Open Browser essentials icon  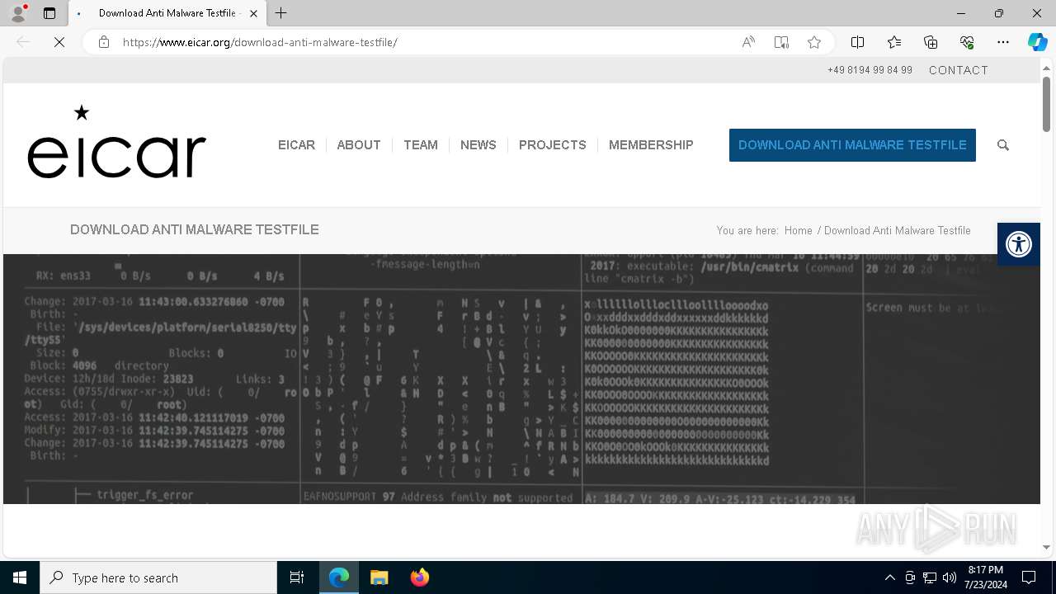967,42
